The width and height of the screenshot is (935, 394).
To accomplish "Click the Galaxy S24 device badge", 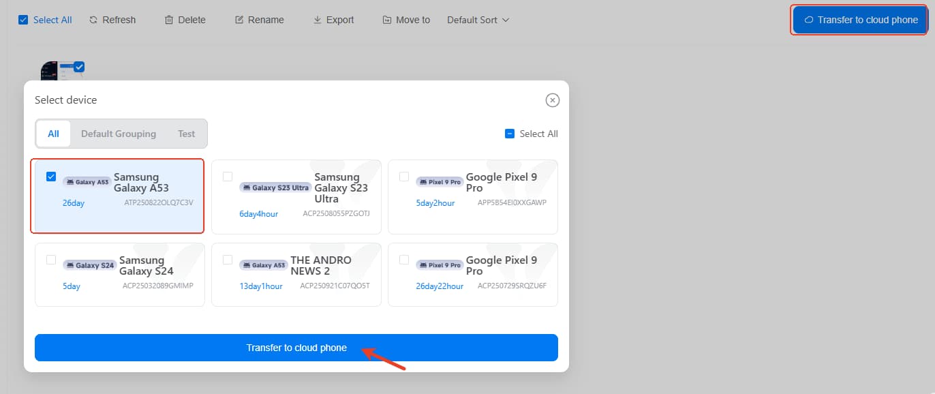I will [89, 265].
